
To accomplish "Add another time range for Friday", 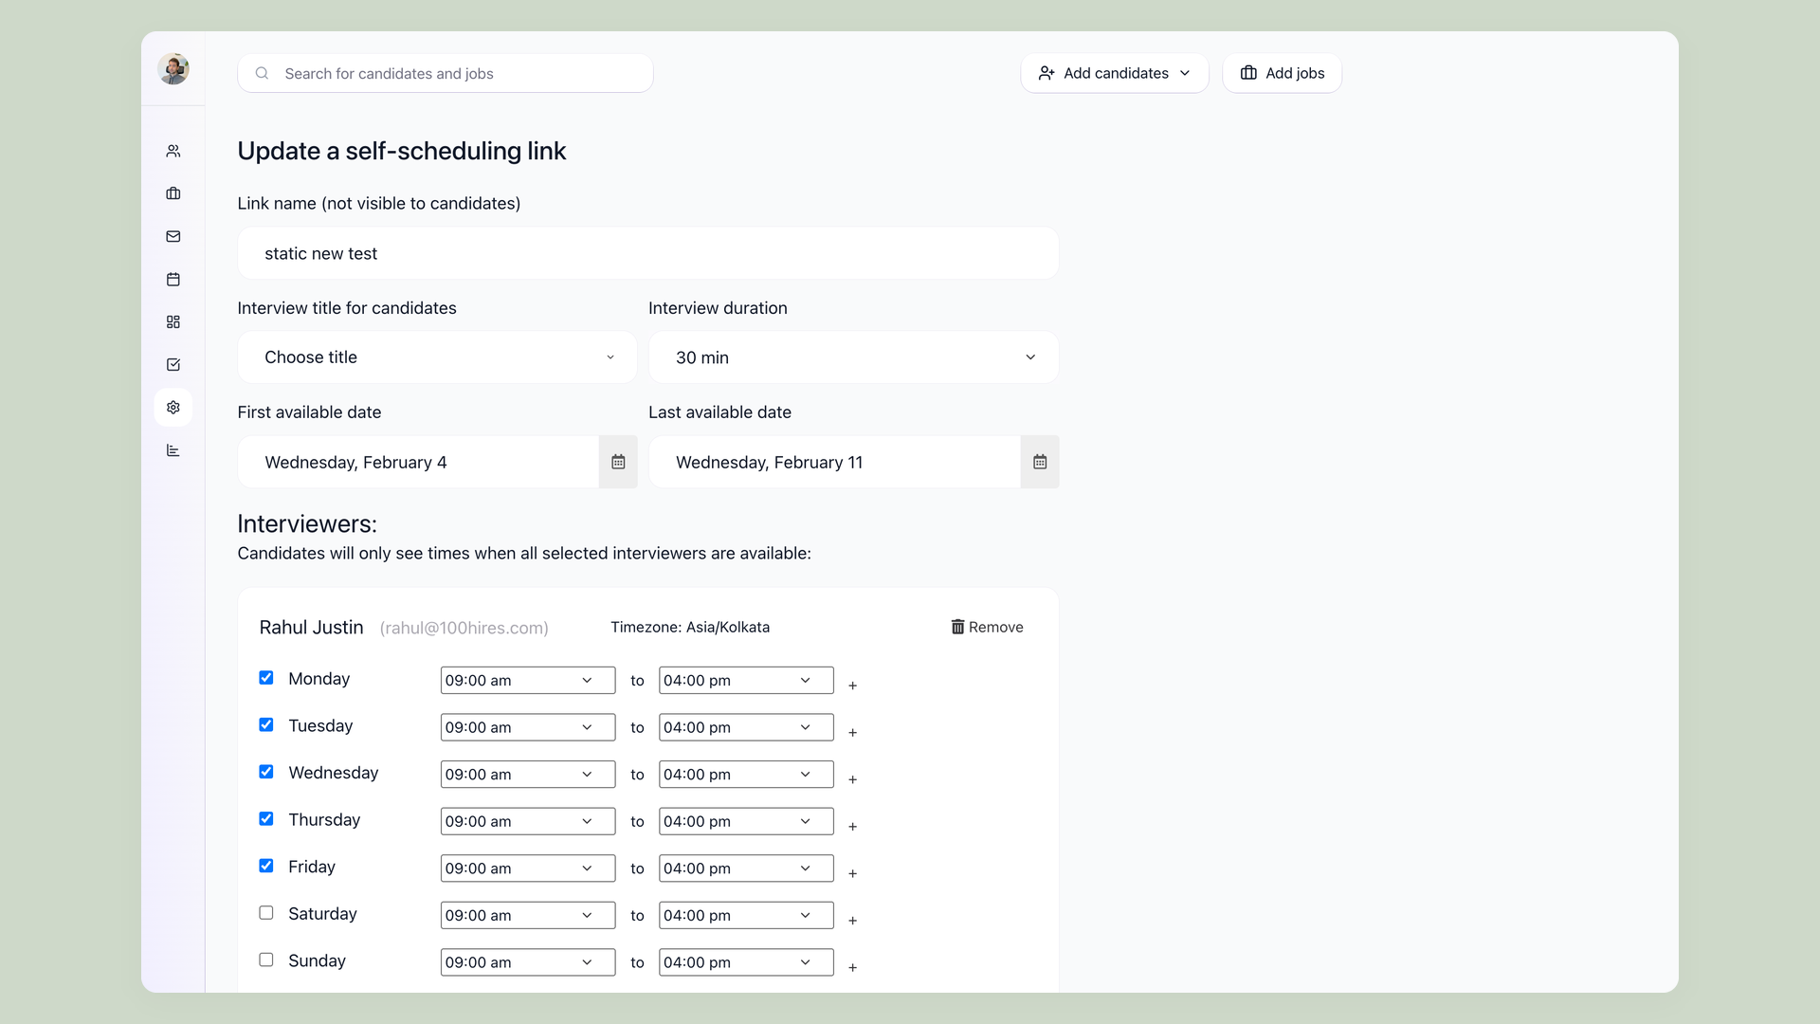I will [852, 873].
